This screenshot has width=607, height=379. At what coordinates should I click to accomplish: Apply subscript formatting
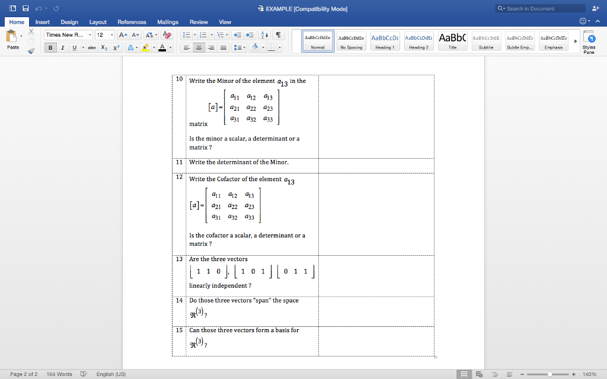[x=104, y=47]
